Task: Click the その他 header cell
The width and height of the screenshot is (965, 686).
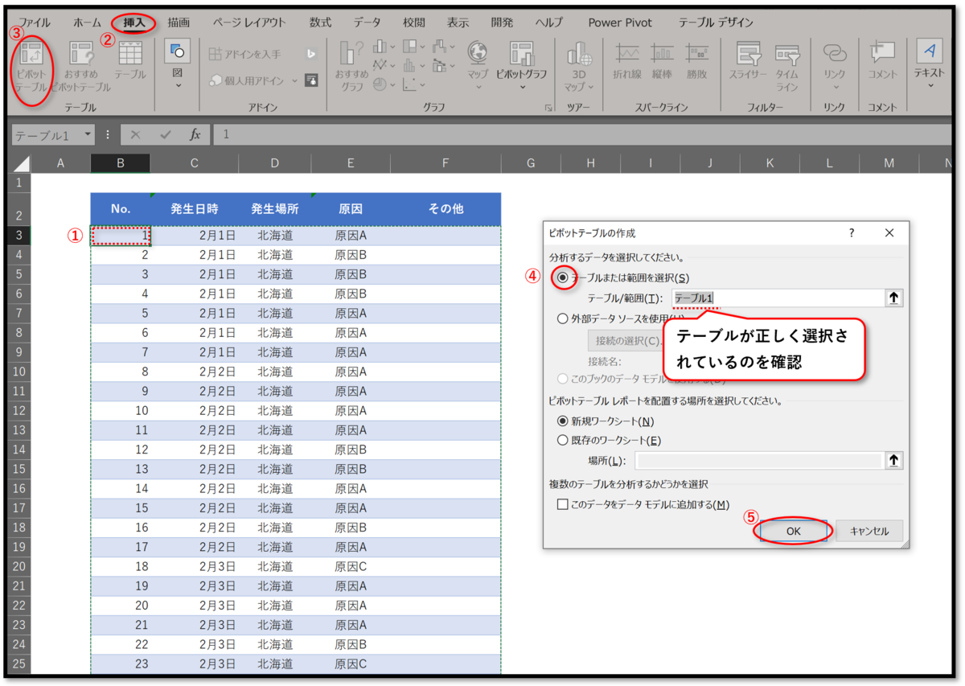Action: (x=446, y=209)
